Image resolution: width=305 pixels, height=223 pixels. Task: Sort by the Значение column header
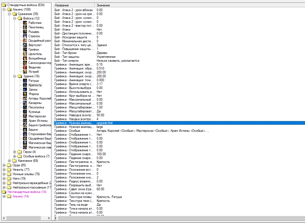200,5
